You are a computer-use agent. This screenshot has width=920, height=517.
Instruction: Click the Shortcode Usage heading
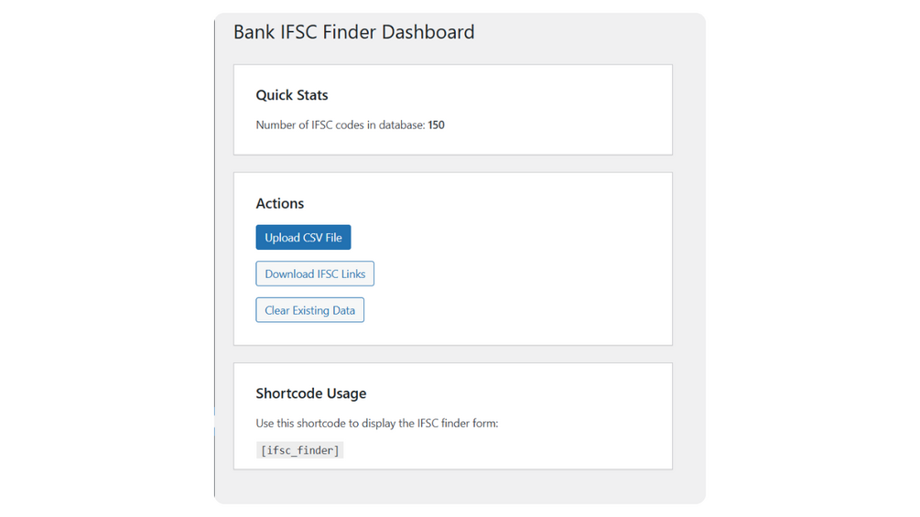click(310, 393)
